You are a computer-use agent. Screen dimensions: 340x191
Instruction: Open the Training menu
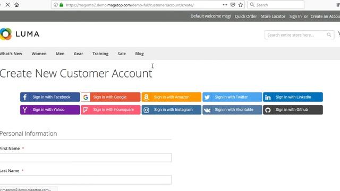100,54
